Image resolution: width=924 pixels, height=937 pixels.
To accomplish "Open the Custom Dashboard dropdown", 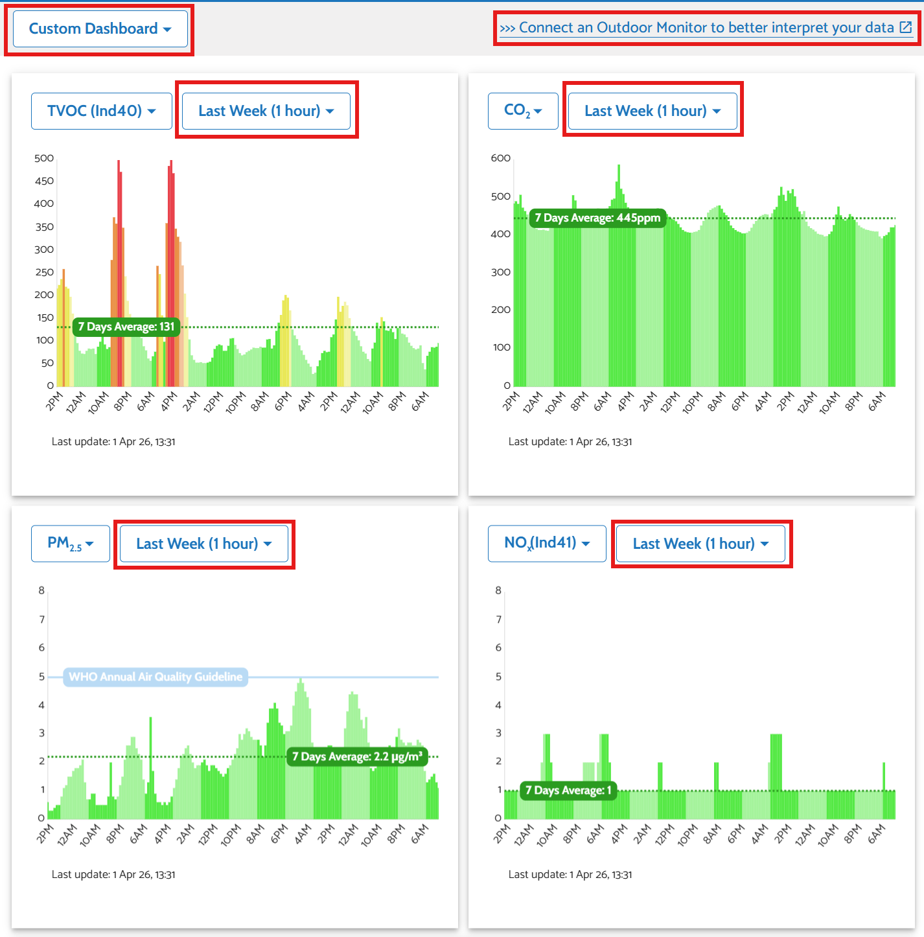I will (x=100, y=29).
